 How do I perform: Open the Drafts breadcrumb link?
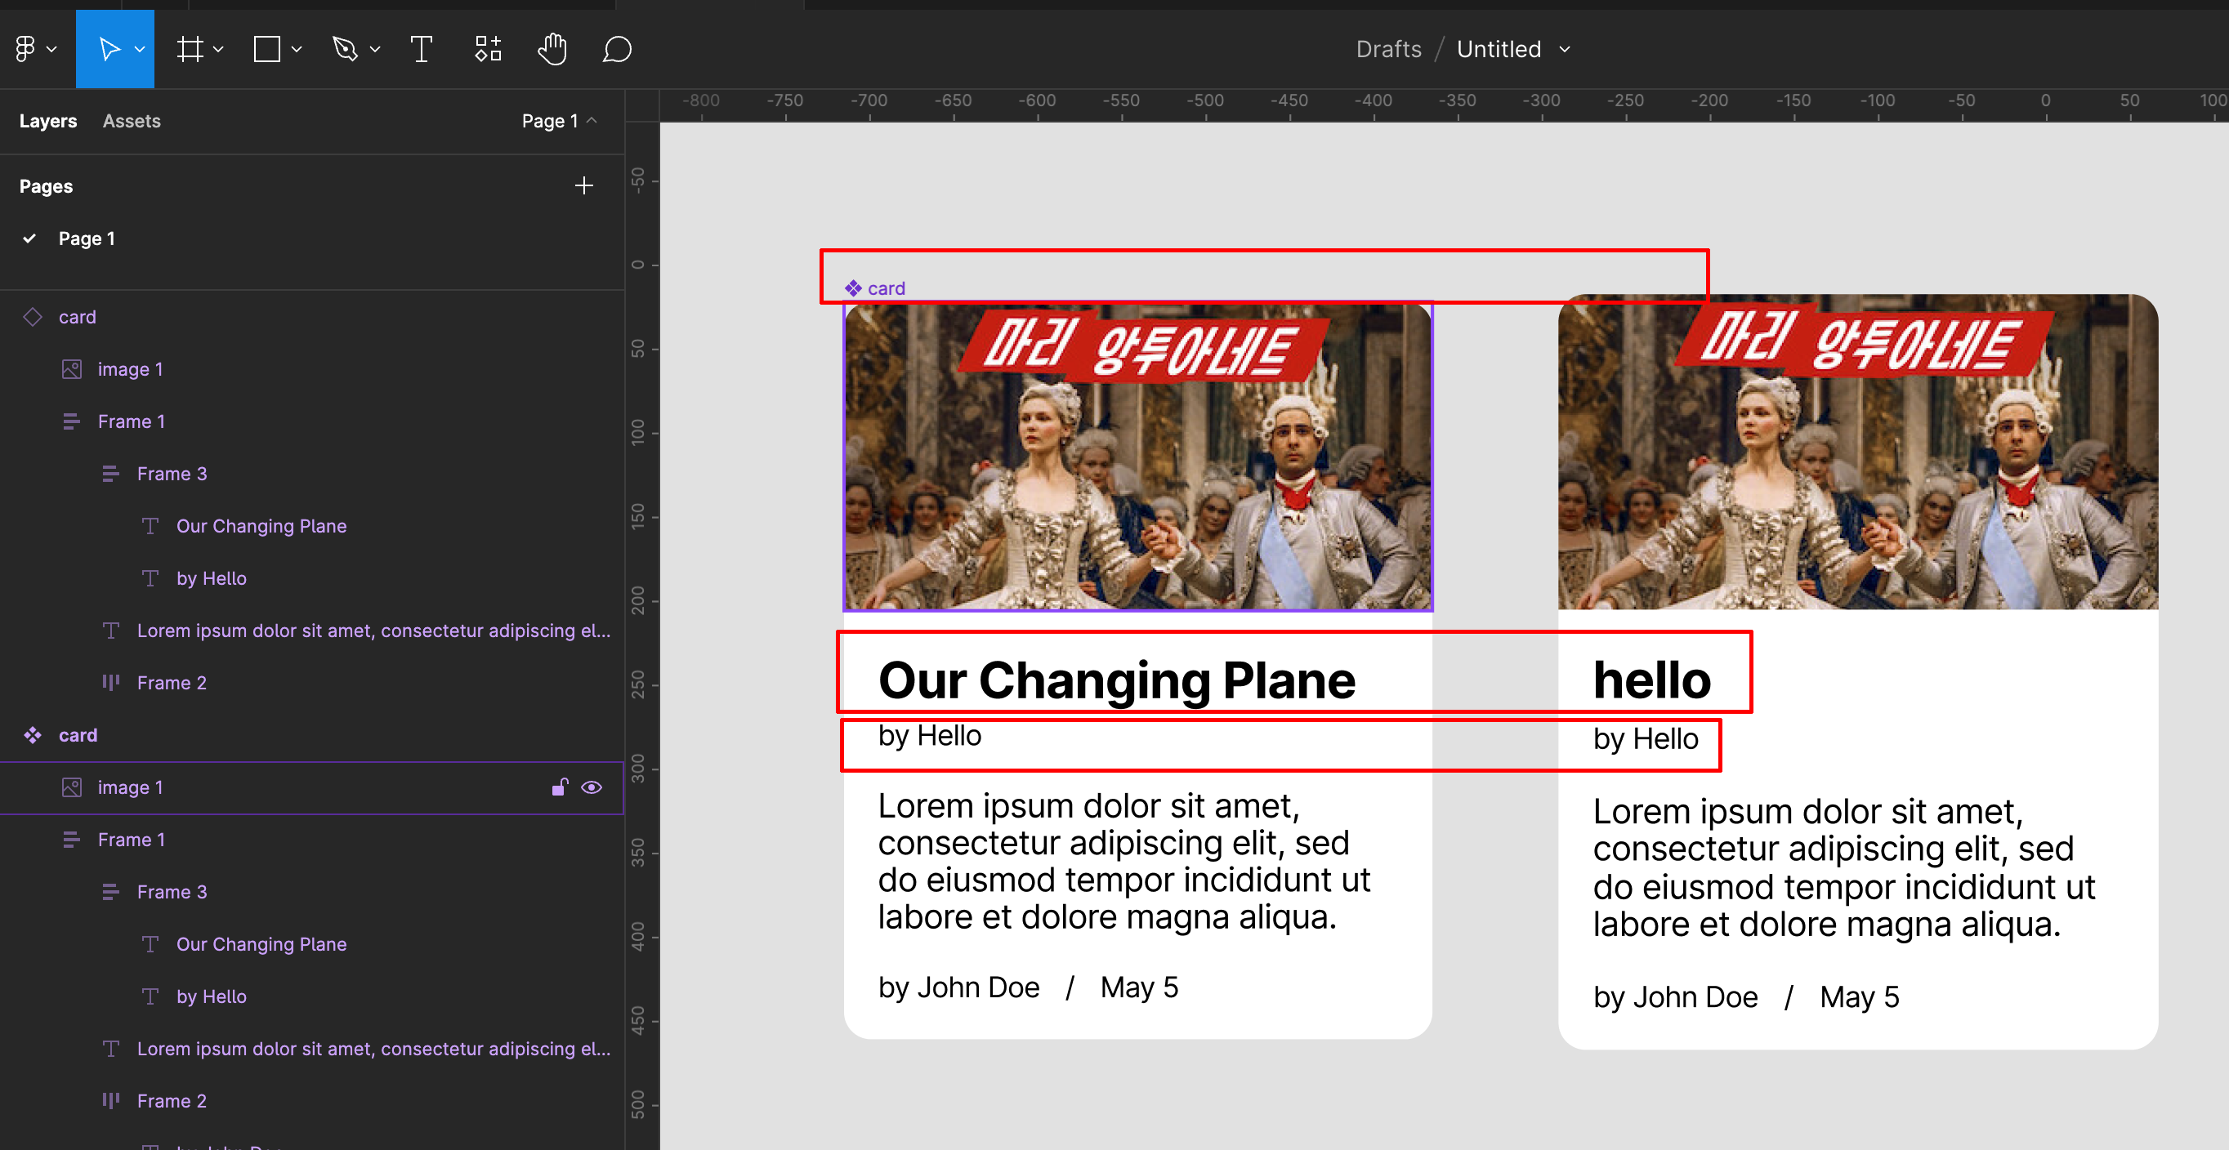pyautogui.click(x=1388, y=49)
